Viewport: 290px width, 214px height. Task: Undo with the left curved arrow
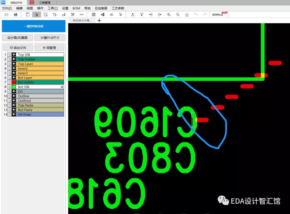coord(196,14)
